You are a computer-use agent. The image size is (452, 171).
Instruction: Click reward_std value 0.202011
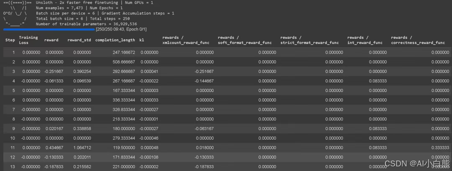(82, 157)
